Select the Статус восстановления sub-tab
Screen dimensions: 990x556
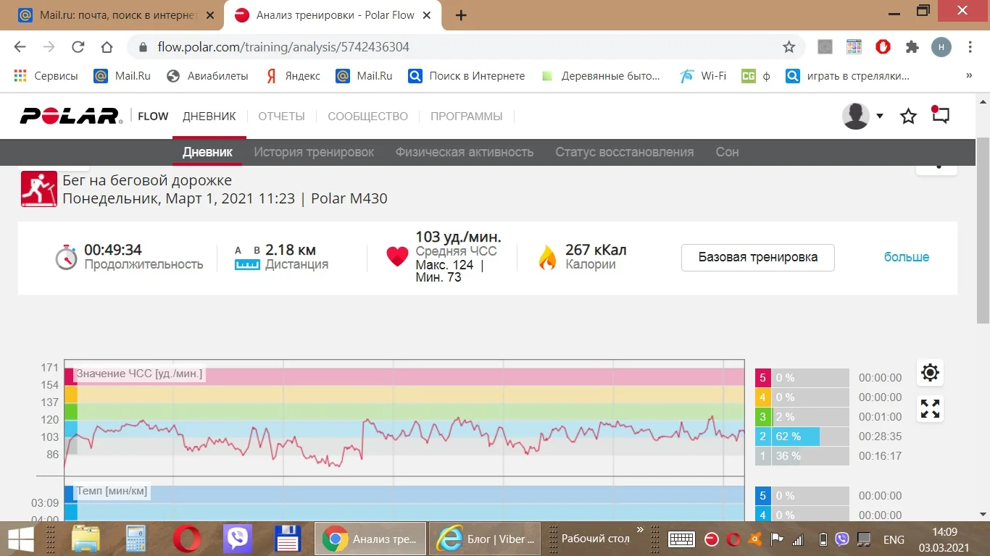pos(625,152)
